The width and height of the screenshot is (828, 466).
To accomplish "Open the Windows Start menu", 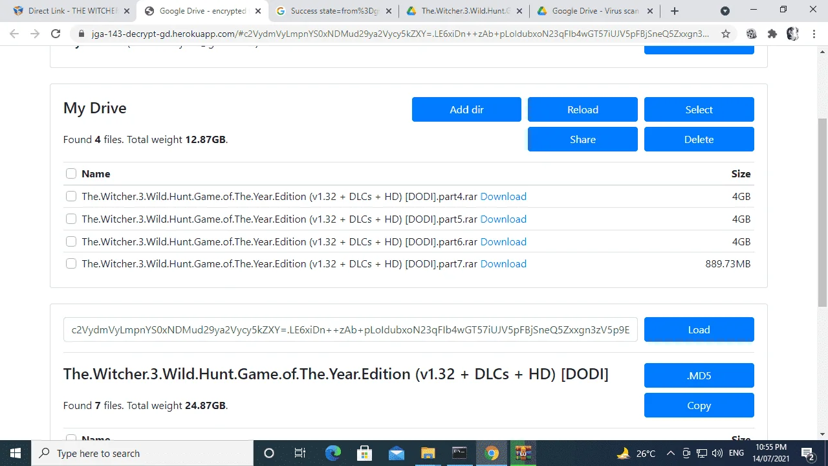I will 16,453.
